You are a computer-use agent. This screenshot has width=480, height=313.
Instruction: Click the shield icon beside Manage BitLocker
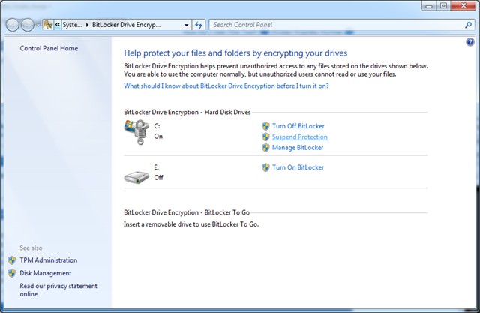pos(265,148)
